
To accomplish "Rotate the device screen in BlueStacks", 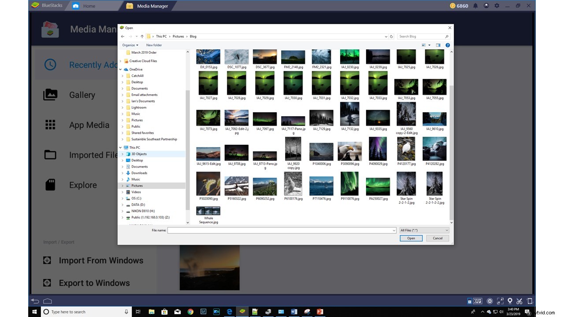I will (x=530, y=301).
